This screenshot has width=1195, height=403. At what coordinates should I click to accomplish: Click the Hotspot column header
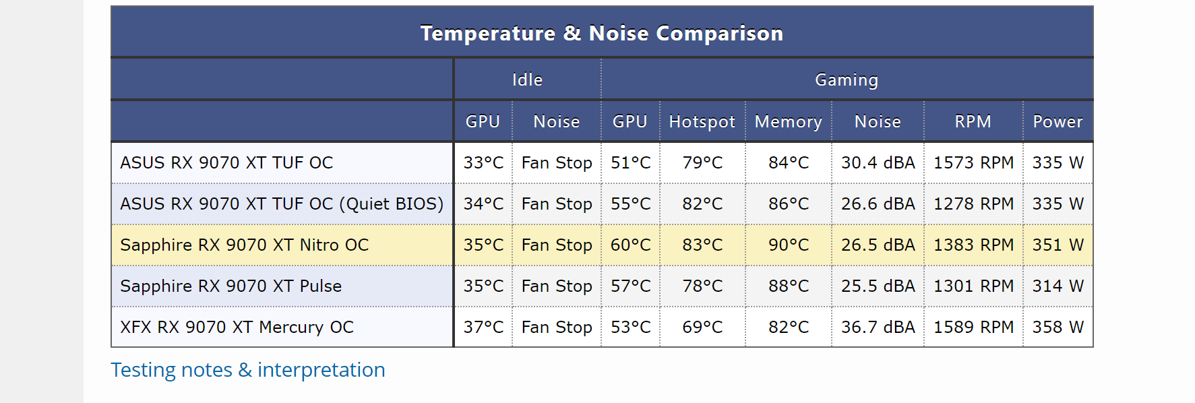(702, 121)
